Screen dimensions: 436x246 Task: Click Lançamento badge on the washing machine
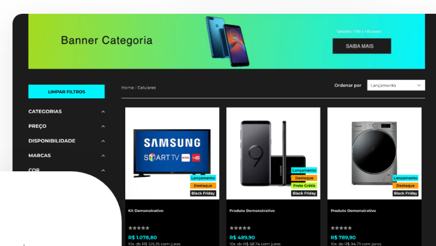[406, 178]
